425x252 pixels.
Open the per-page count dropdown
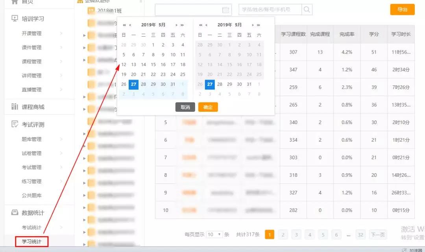tap(215, 235)
